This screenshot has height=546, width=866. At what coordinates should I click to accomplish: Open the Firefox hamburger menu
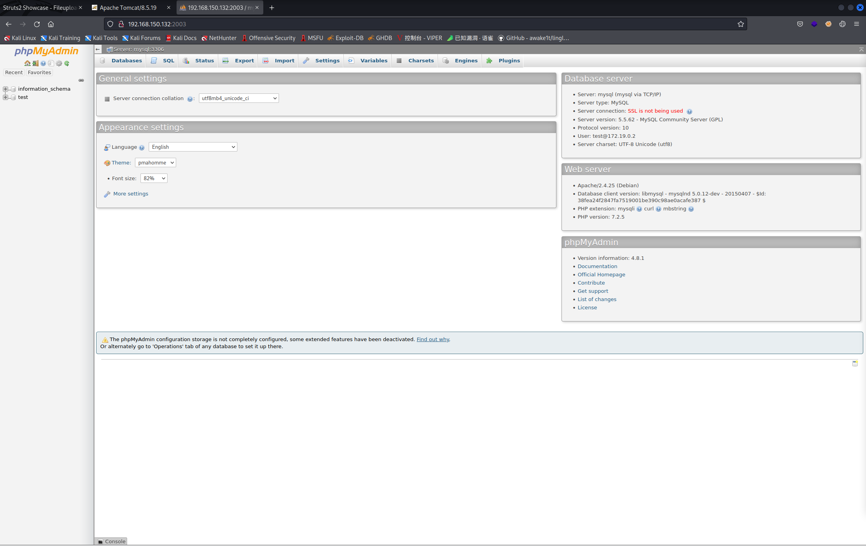[857, 24]
